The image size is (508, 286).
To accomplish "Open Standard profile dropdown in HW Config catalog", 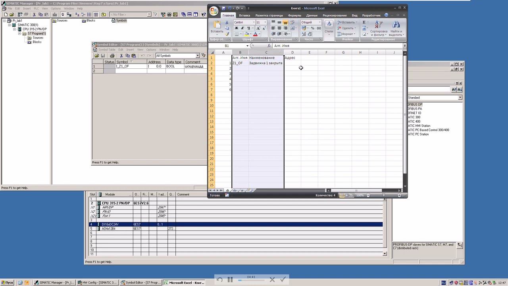I will [x=460, y=98].
